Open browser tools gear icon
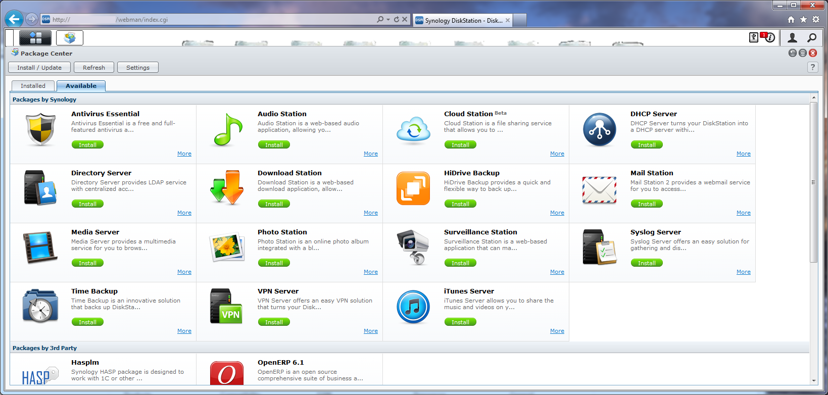Viewport: 828px width, 395px height. [x=816, y=19]
